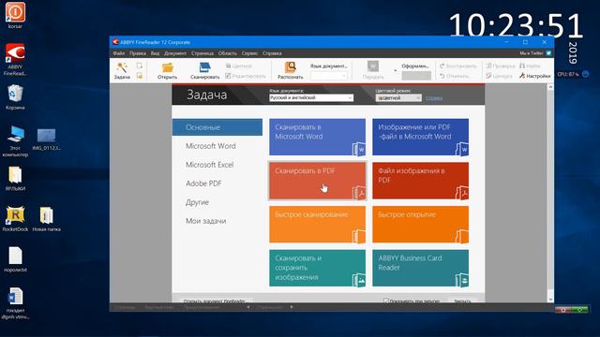The height and width of the screenshot is (337, 600).
Task: Open the Документ menu
Action: (175, 53)
